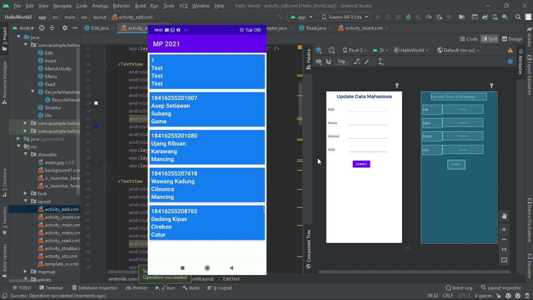Image resolution: width=533 pixels, height=300 pixels.
Task: Collapse the drawable folder in project tree
Action: 25,155
